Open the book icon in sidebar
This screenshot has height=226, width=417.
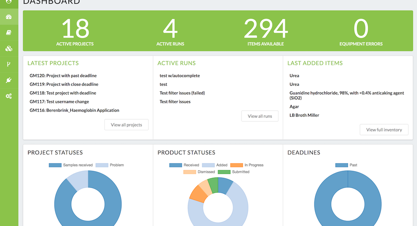click(x=9, y=33)
